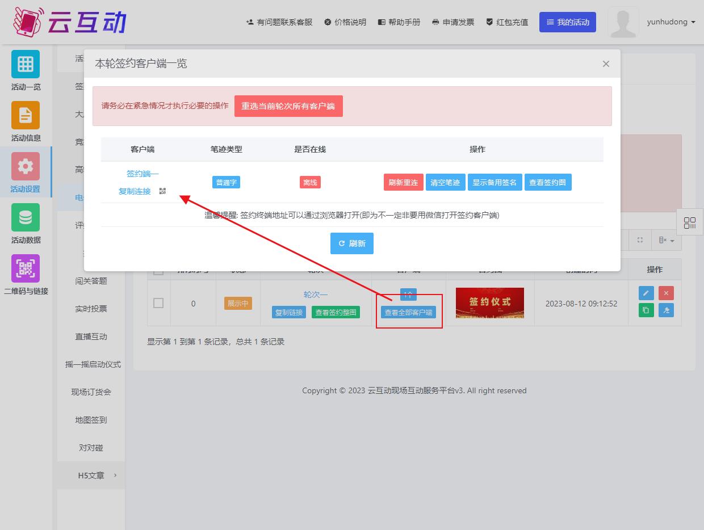The image size is (704, 530).
Task: Click the 复制连接 link
Action: [x=135, y=191]
